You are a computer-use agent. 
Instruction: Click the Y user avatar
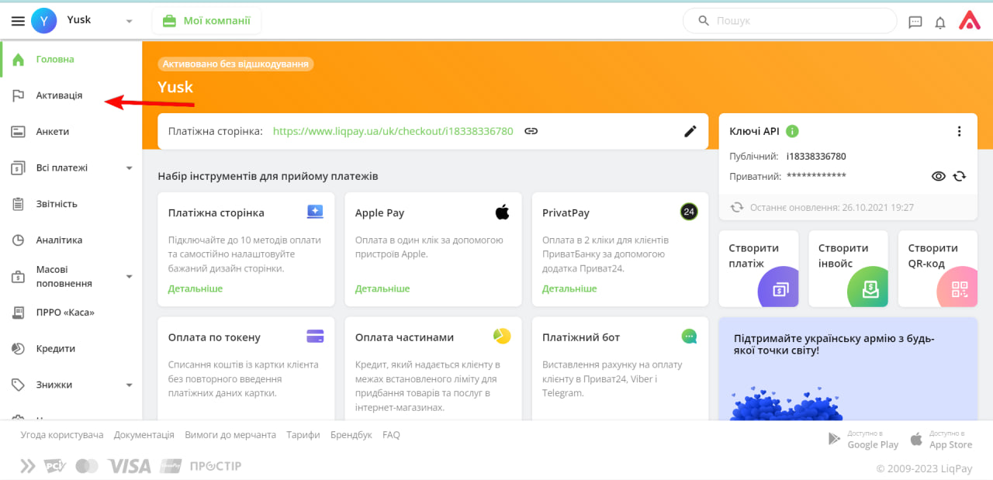(x=43, y=21)
